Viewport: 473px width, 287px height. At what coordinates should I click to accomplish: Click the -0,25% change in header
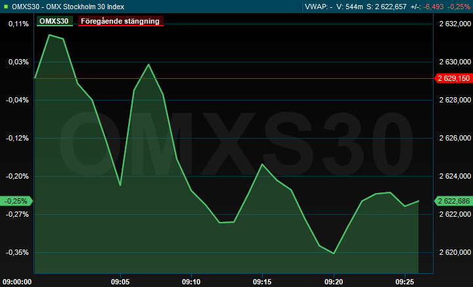point(459,7)
